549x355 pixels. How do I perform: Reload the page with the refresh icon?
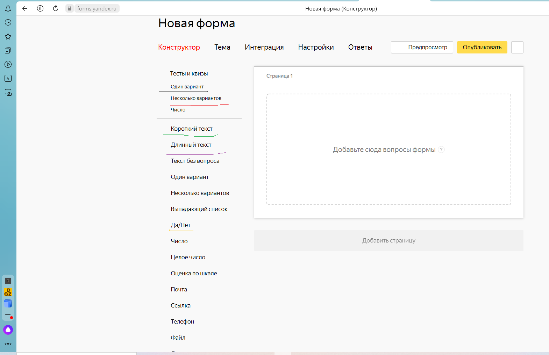[56, 8]
